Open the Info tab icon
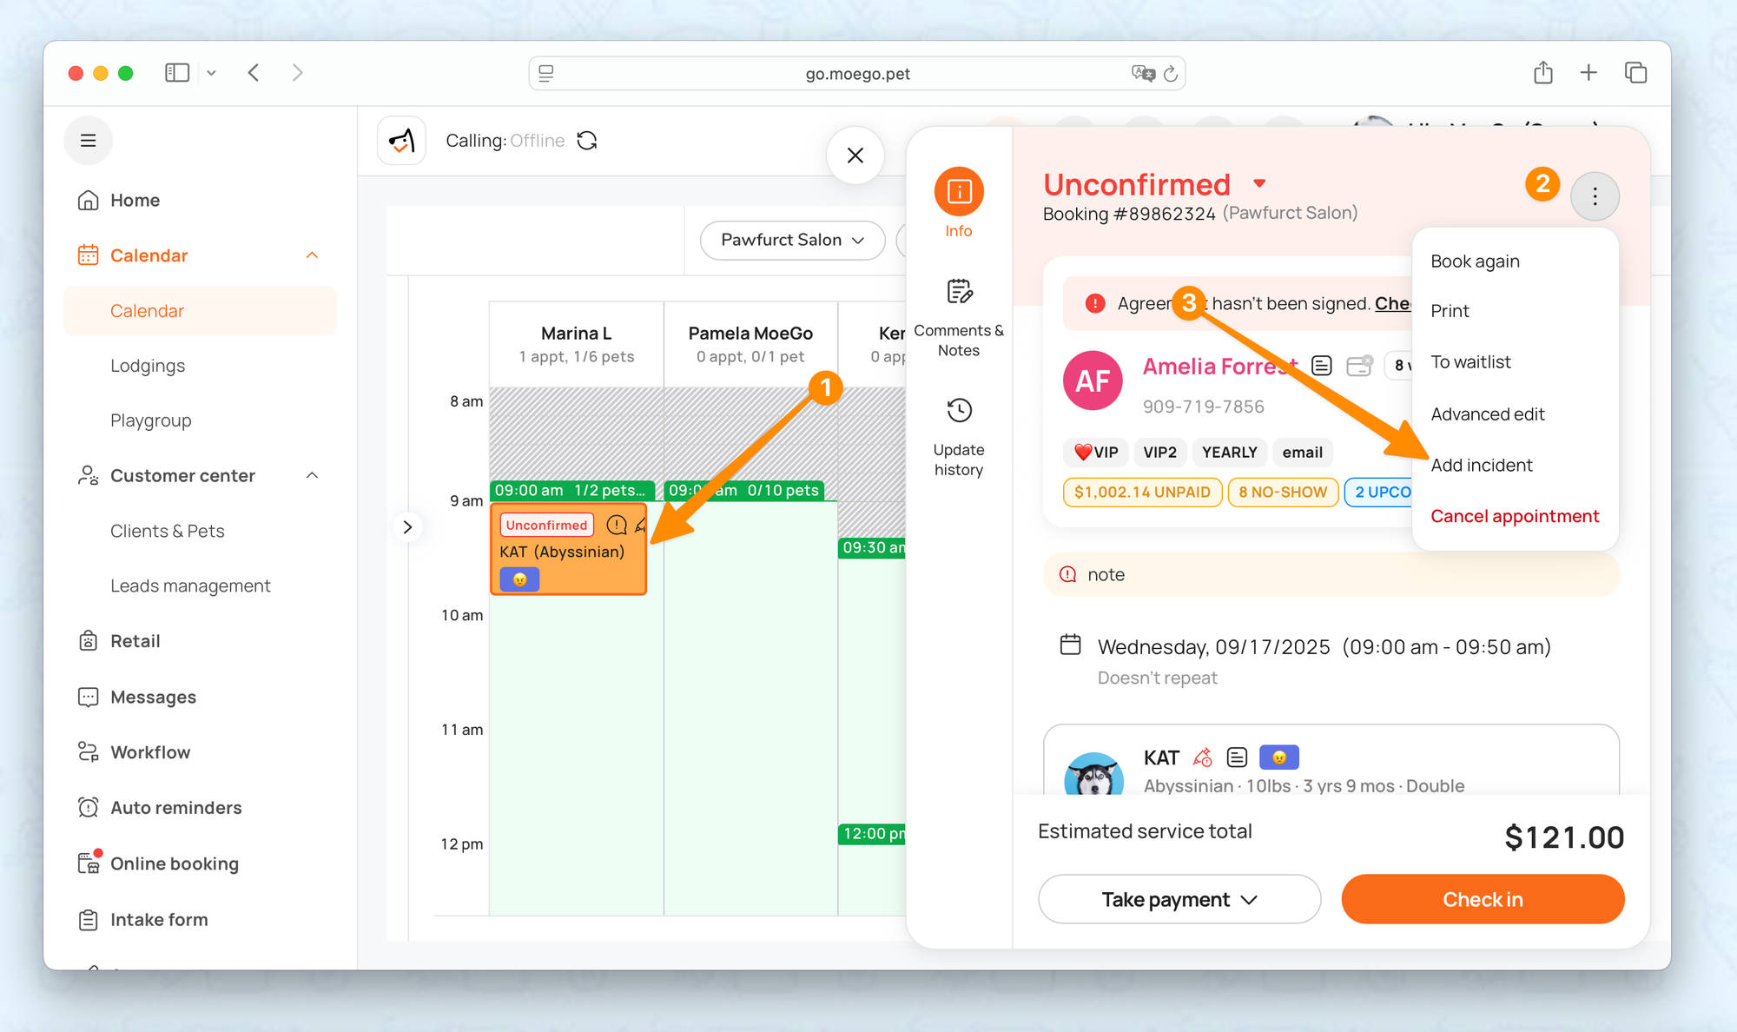Image resolution: width=1737 pixels, height=1032 pixels. 959,192
